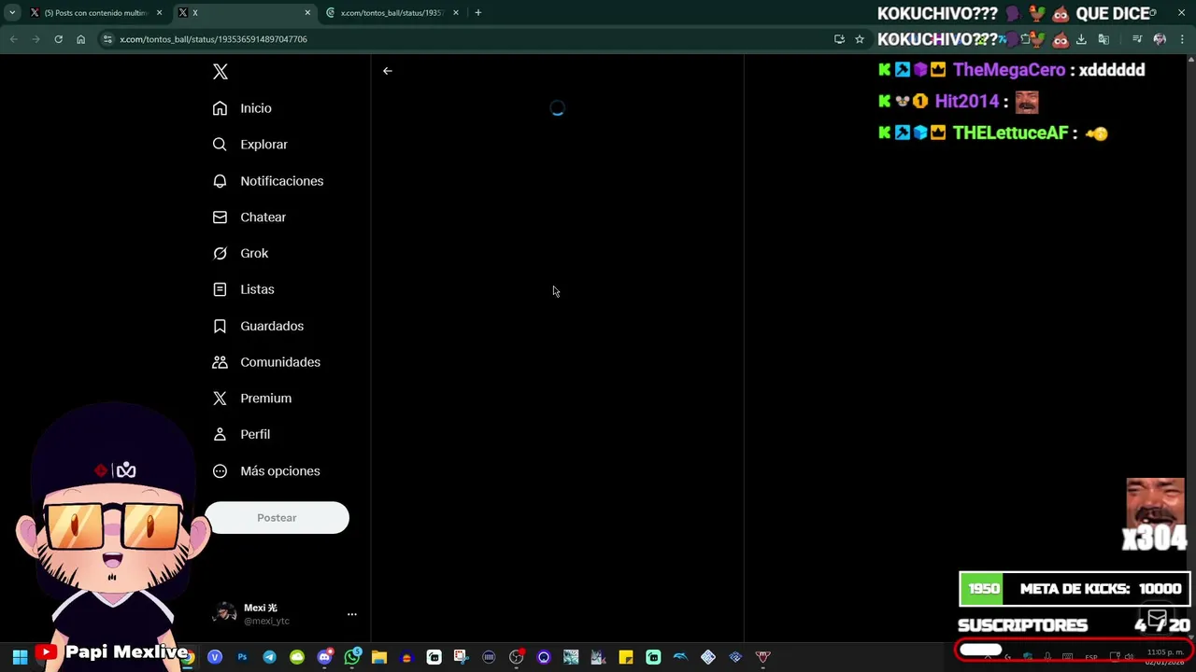Click the TheMegaCero chat username

tap(1009, 70)
